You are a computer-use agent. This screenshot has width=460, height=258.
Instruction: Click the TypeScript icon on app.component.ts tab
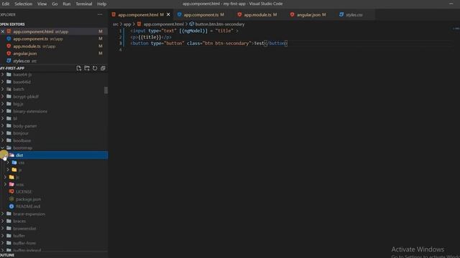(x=179, y=14)
